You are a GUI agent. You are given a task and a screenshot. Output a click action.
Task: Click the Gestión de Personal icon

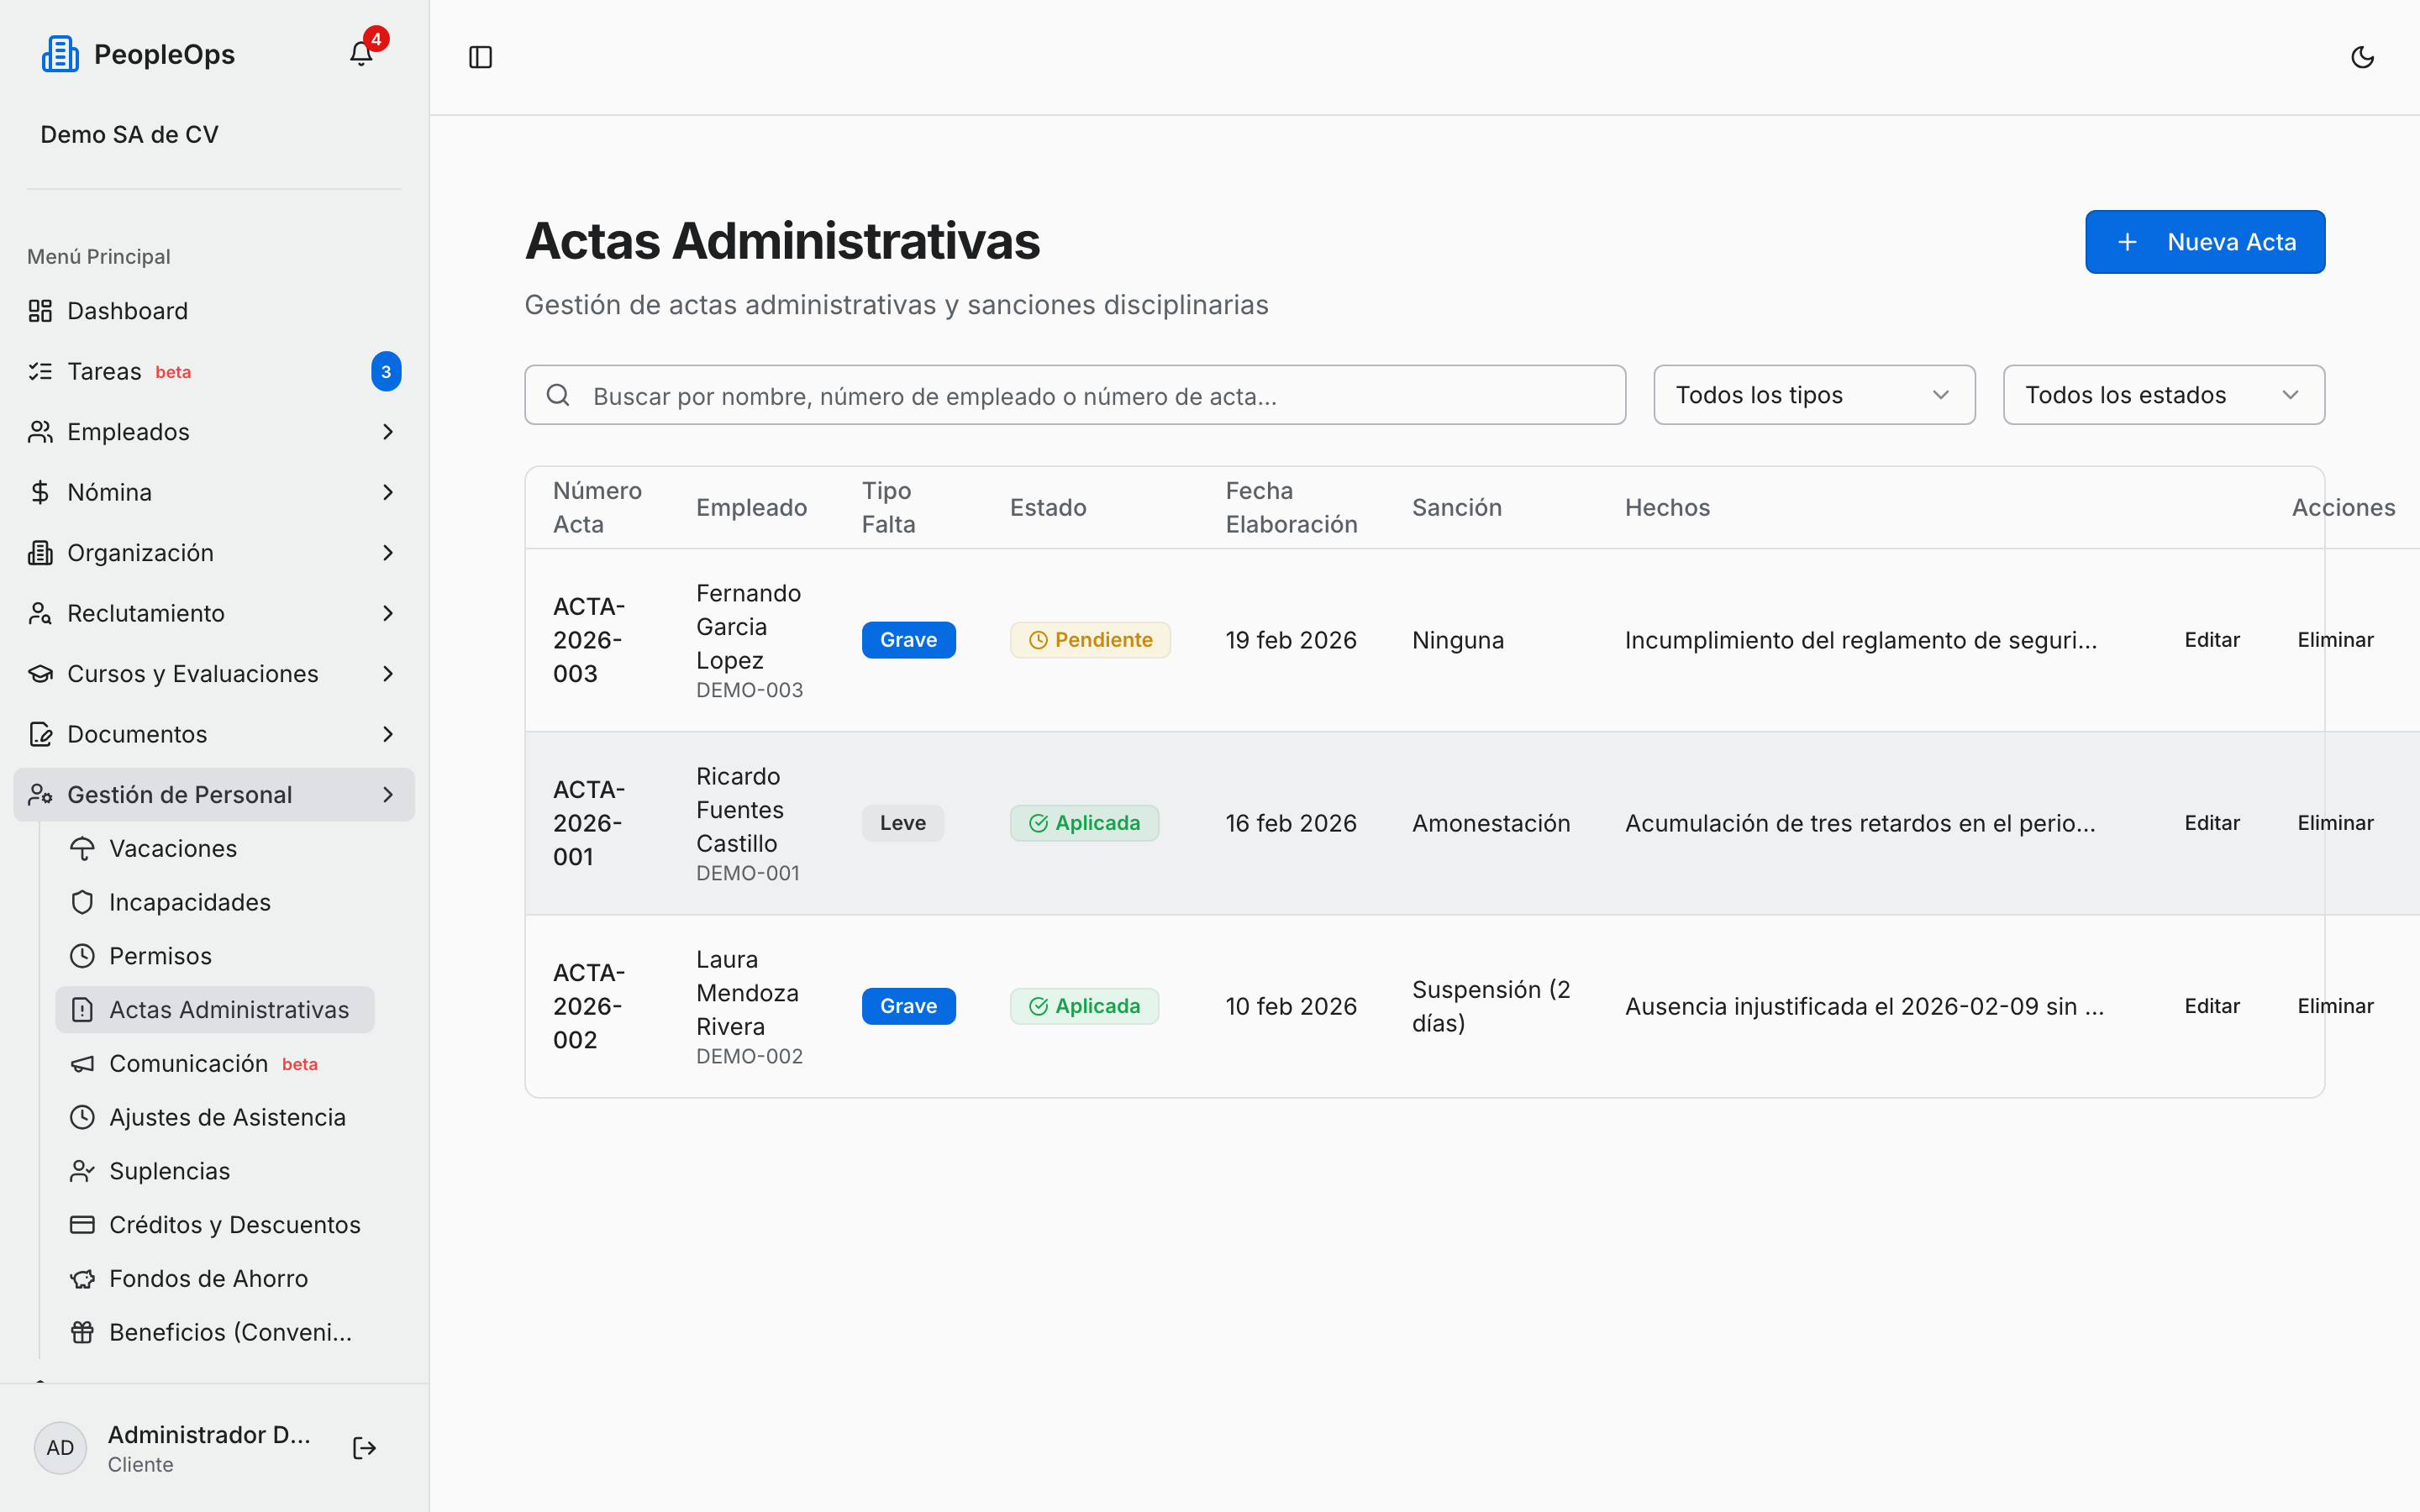pos(40,795)
